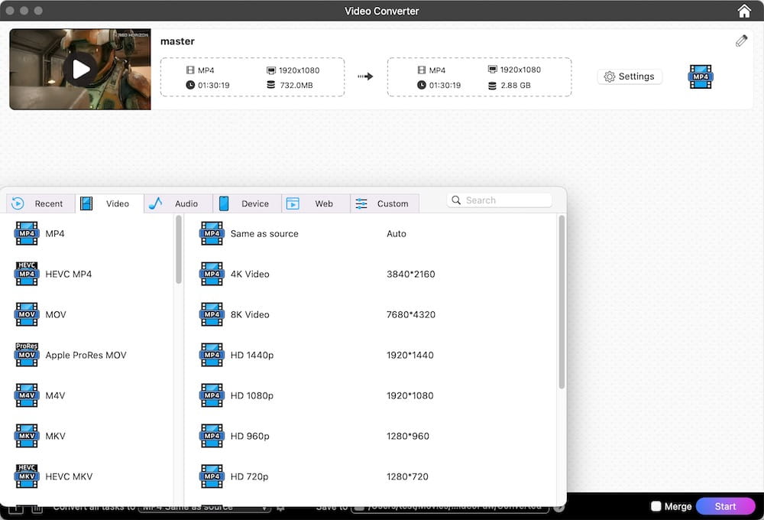Select the HEVC MP4 format
This screenshot has width=764, height=520.
(x=68, y=274)
